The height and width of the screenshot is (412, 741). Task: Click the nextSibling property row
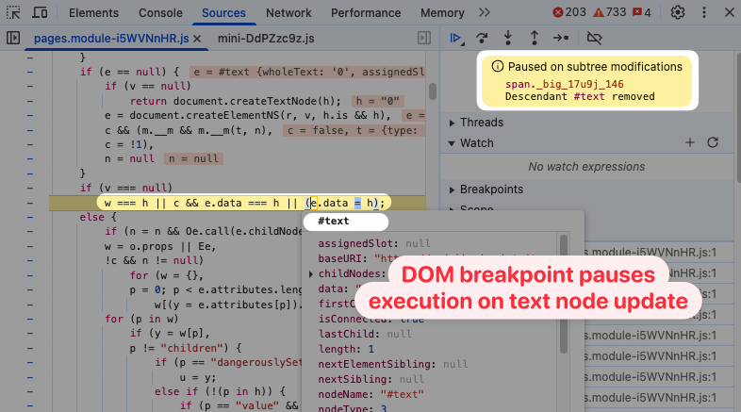(x=371, y=379)
